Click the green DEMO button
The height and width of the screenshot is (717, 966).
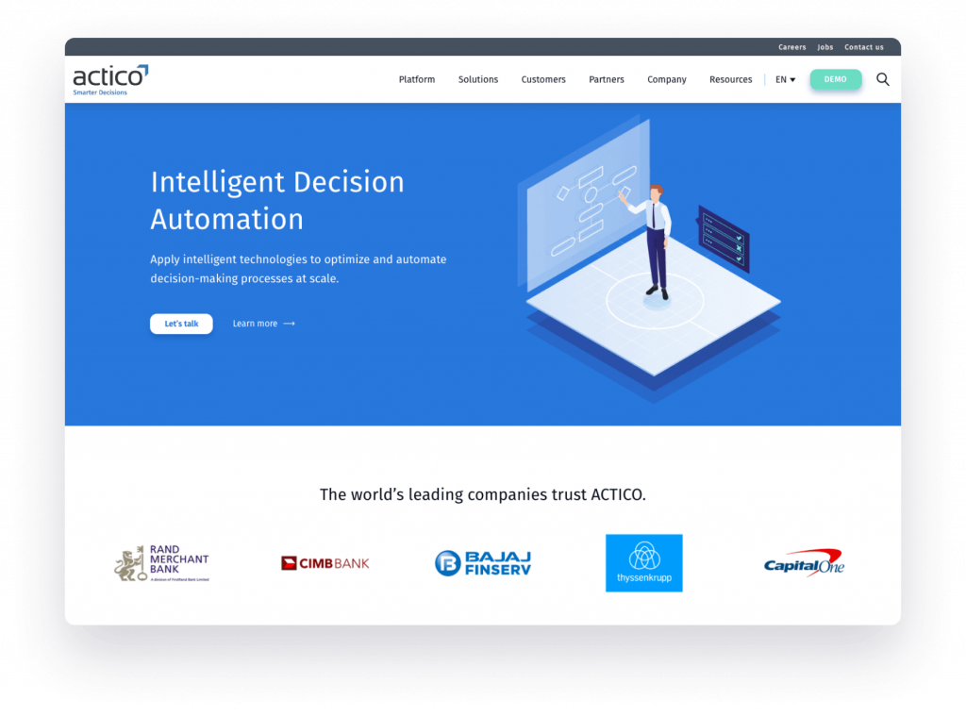pyautogui.click(x=836, y=79)
